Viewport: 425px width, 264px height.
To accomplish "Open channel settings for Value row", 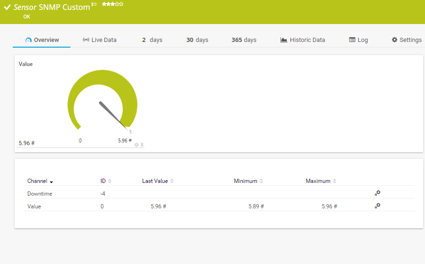I will click(x=377, y=206).
